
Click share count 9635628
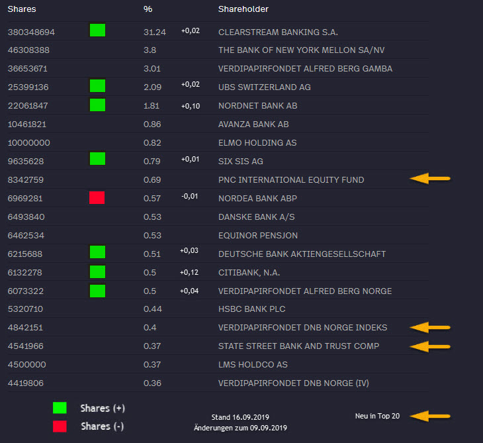pos(26,161)
